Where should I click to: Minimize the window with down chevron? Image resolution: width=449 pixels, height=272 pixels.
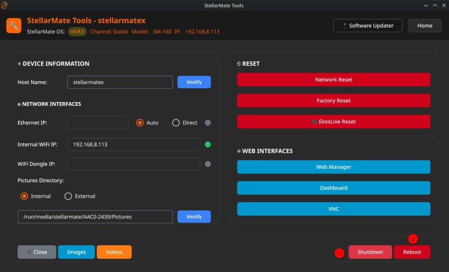tap(426, 6)
